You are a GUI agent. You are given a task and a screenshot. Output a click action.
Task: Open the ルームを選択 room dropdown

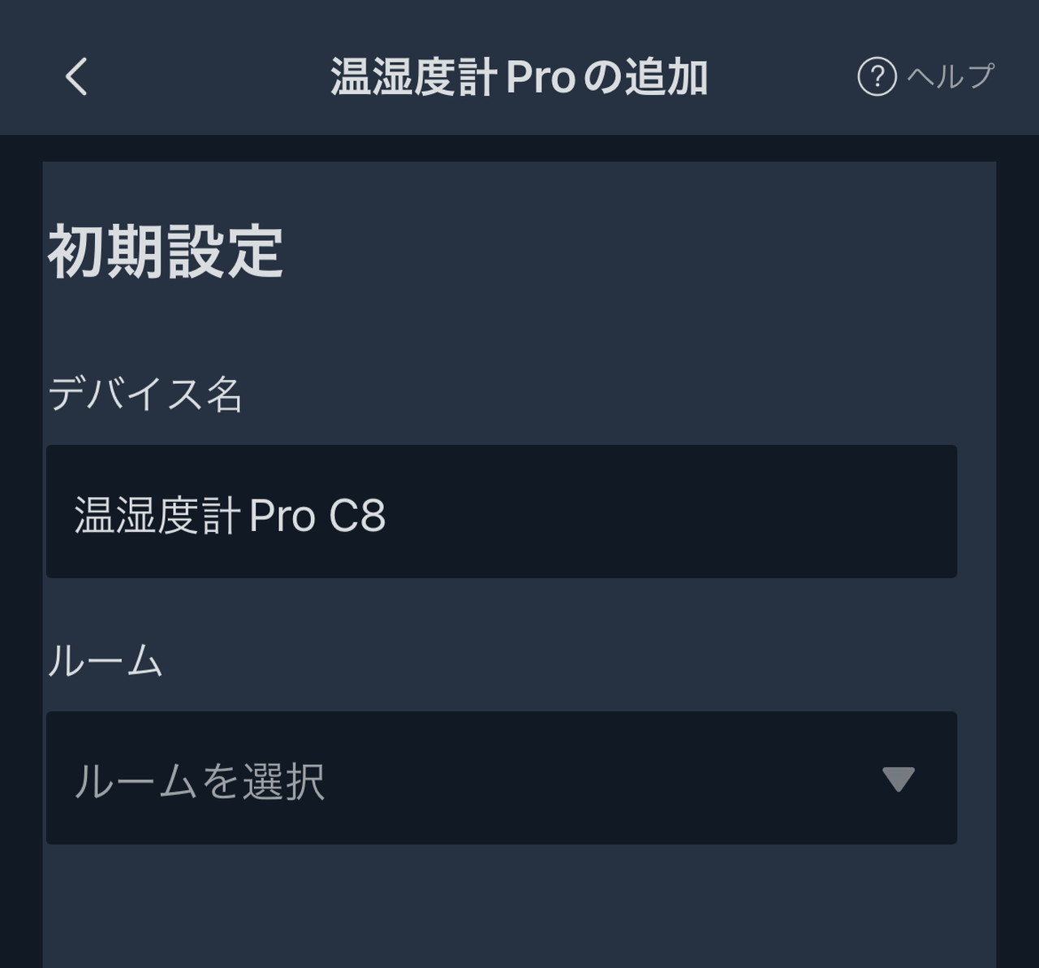(502, 778)
